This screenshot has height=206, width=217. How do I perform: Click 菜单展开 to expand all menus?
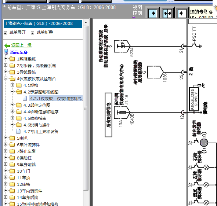click(x=18, y=32)
